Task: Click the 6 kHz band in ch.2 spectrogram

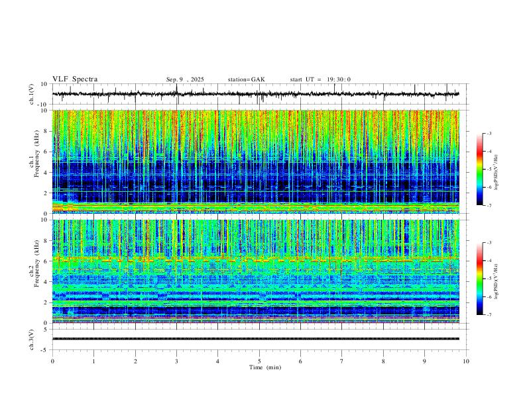Action: [256, 259]
